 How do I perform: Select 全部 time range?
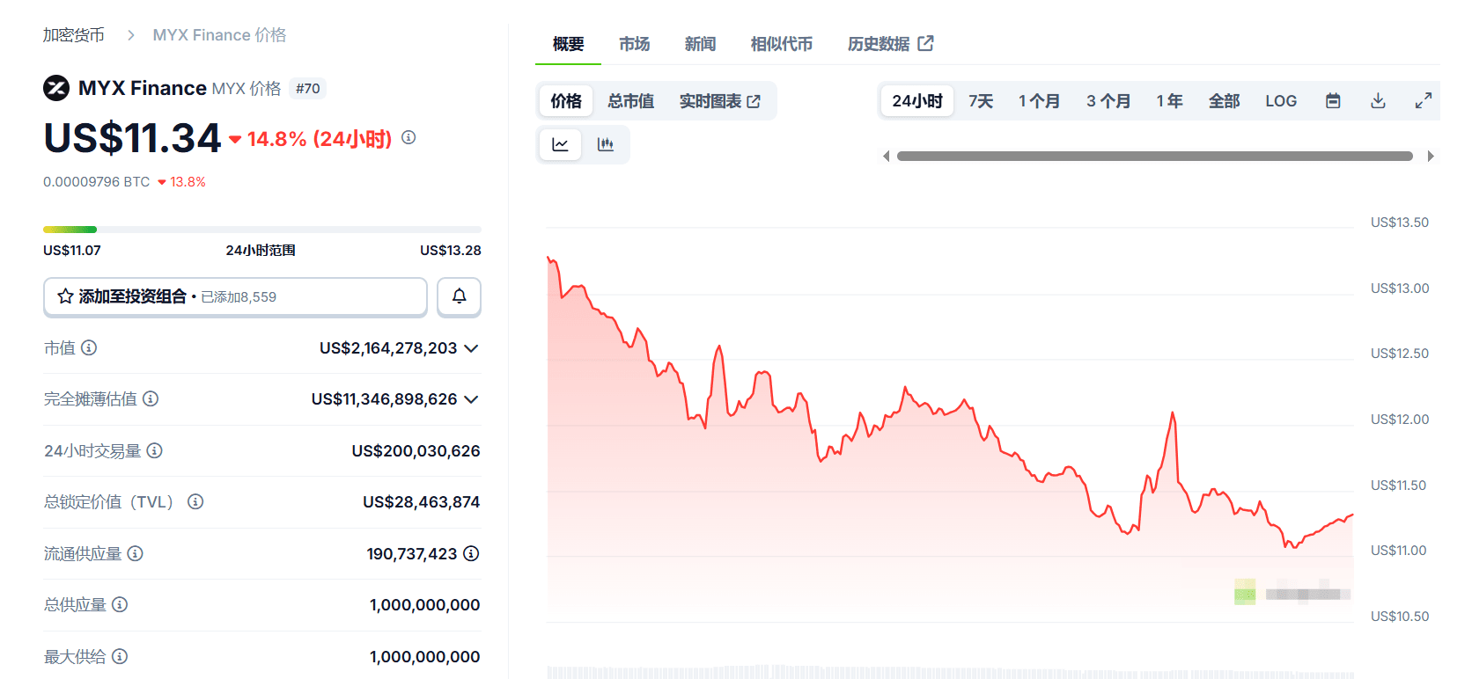click(1224, 101)
